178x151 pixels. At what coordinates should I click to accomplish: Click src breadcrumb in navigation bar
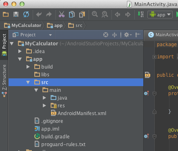[75, 25]
